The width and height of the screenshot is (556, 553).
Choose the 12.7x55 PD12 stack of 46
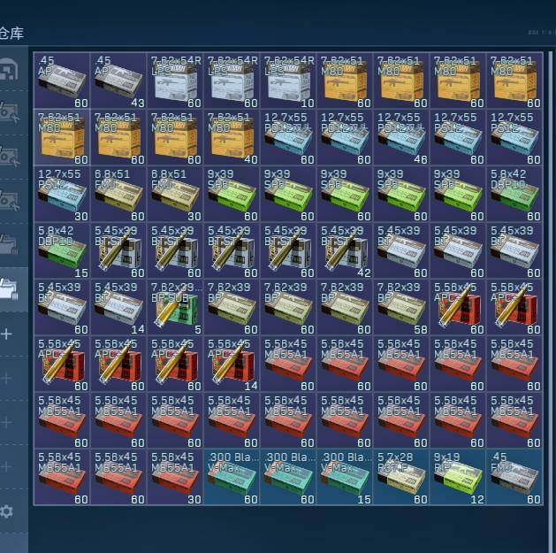point(401,137)
